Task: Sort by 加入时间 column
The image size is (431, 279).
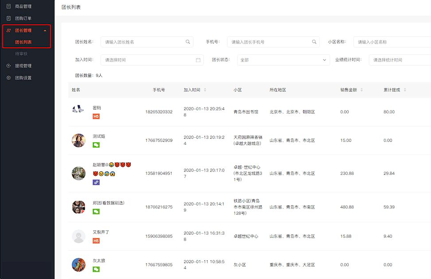Action: coord(205,90)
